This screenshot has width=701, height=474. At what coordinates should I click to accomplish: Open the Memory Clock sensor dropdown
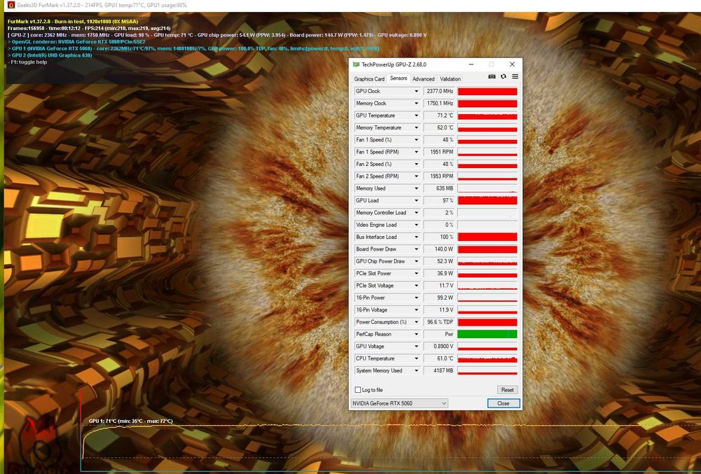pos(416,103)
